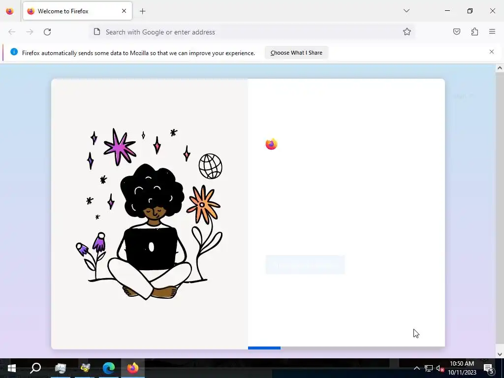Select the Welcome to Firefox tab

(x=77, y=11)
